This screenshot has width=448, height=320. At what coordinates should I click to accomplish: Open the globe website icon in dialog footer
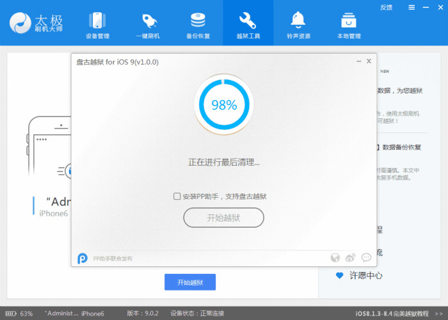[335, 258]
